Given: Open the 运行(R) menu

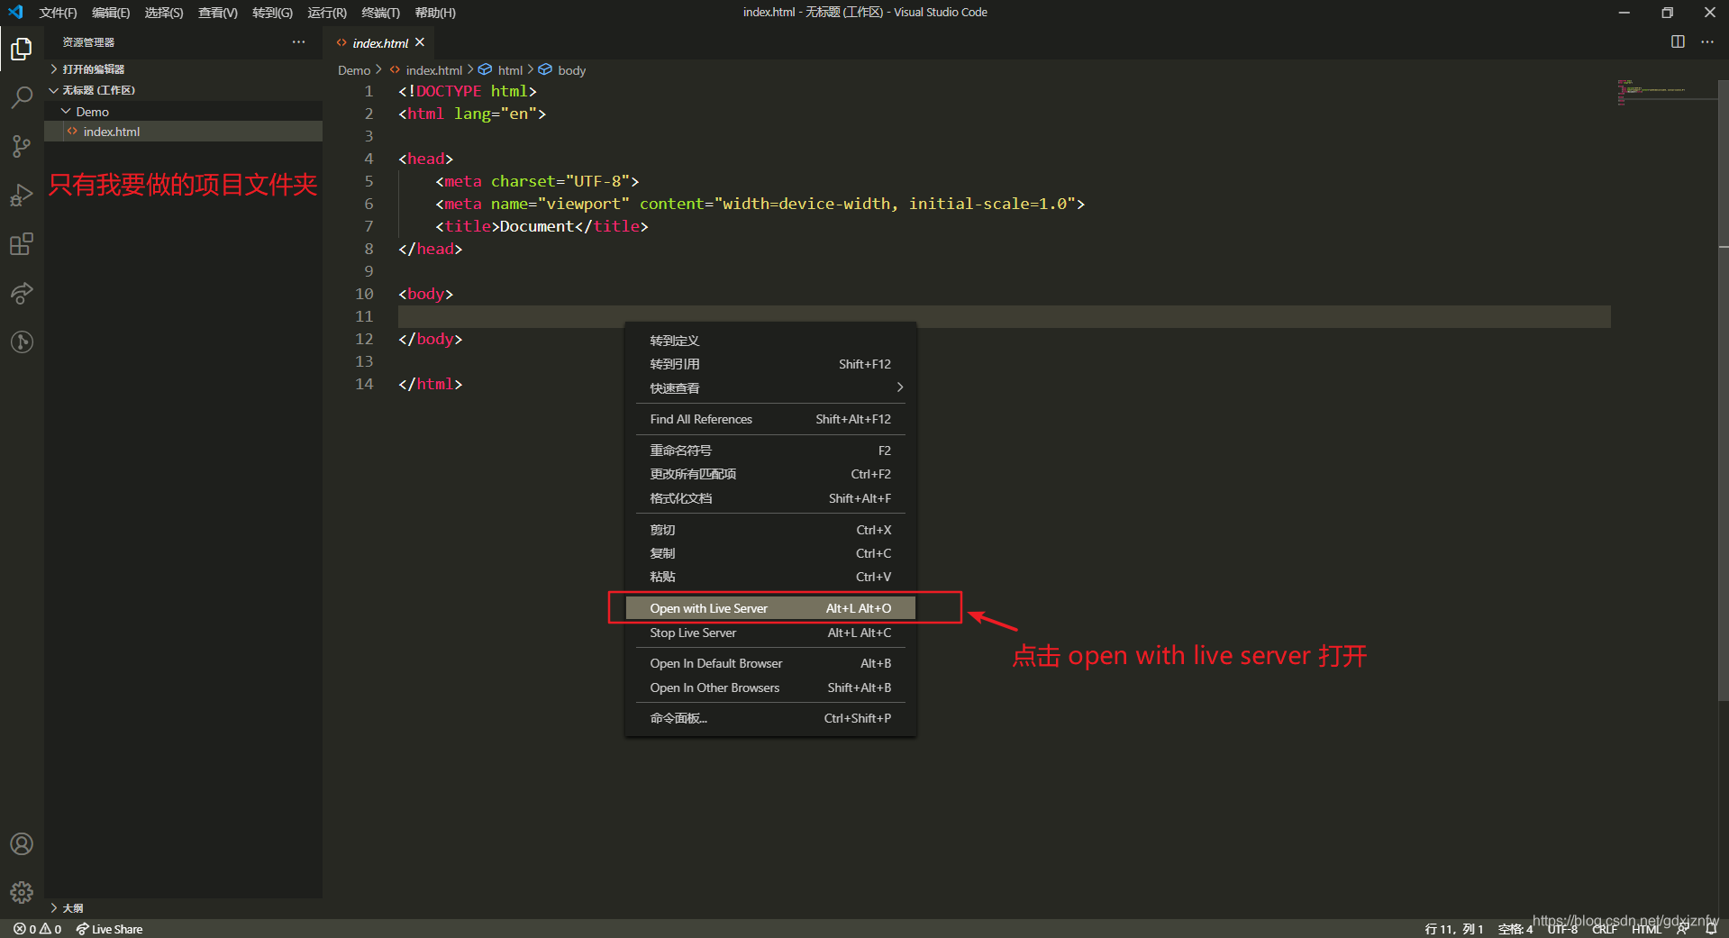Looking at the screenshot, I should tap(327, 13).
